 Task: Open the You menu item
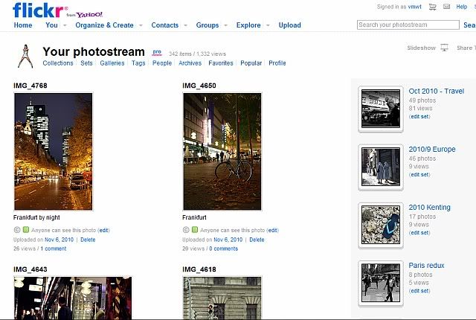(x=51, y=25)
